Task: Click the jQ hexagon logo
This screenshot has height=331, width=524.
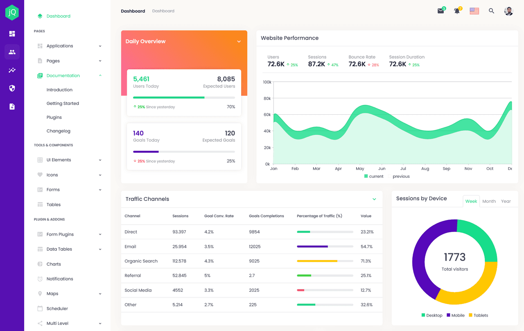Action: [12, 12]
